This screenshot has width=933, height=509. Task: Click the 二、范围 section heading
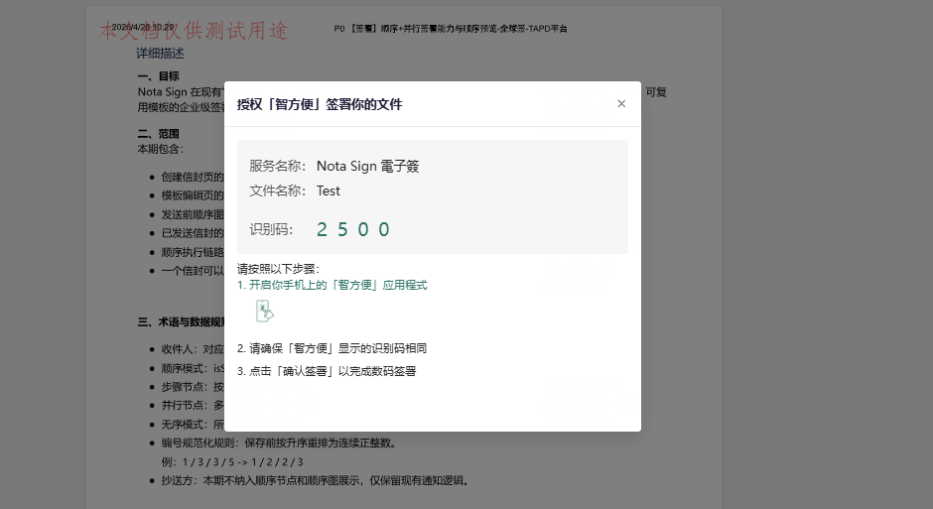tap(158, 134)
